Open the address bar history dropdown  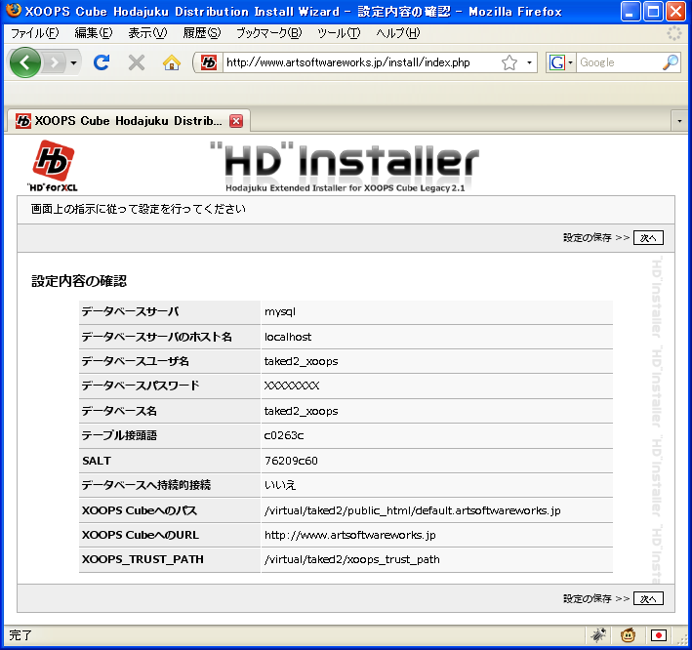coord(529,62)
